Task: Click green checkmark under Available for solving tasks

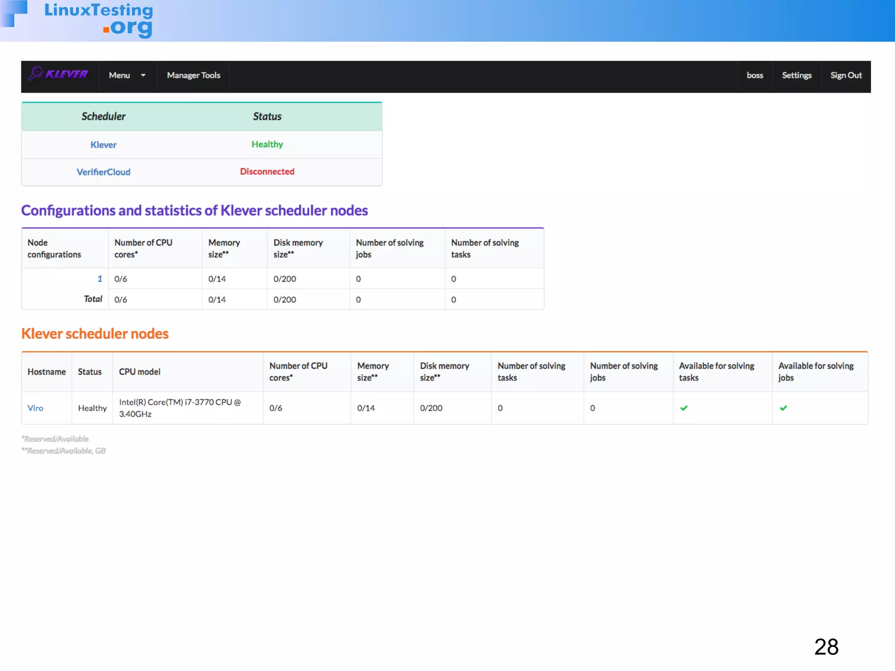Action: (684, 408)
